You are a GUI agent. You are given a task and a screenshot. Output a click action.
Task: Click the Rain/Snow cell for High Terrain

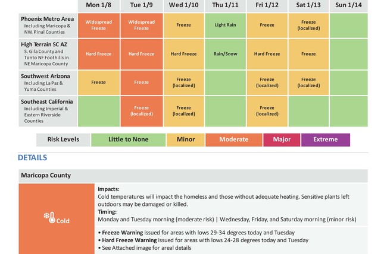click(x=225, y=54)
